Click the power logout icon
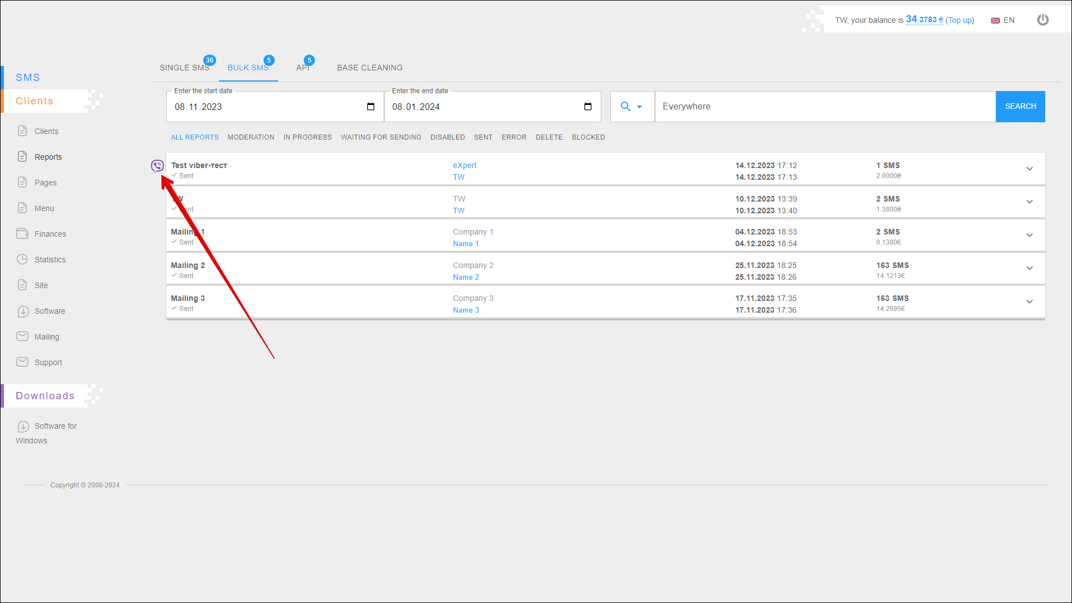 [1042, 20]
